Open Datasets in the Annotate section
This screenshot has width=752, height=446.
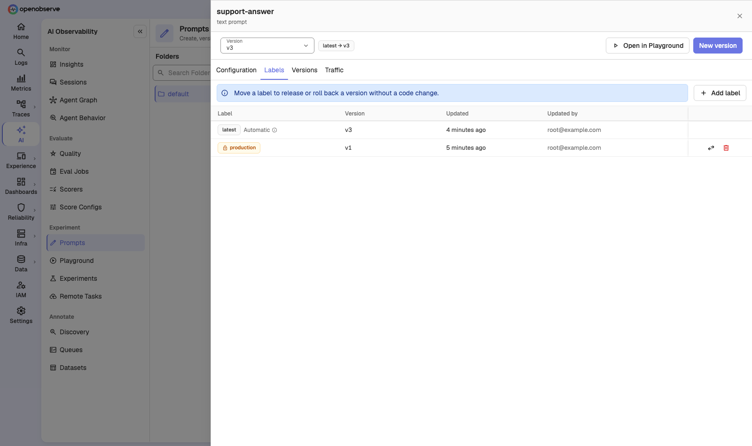coord(95,368)
